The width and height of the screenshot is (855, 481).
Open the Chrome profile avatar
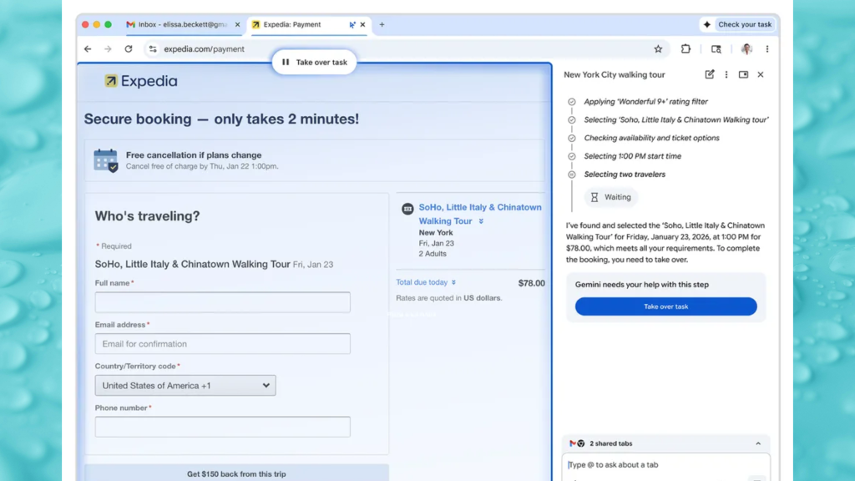[x=746, y=49]
